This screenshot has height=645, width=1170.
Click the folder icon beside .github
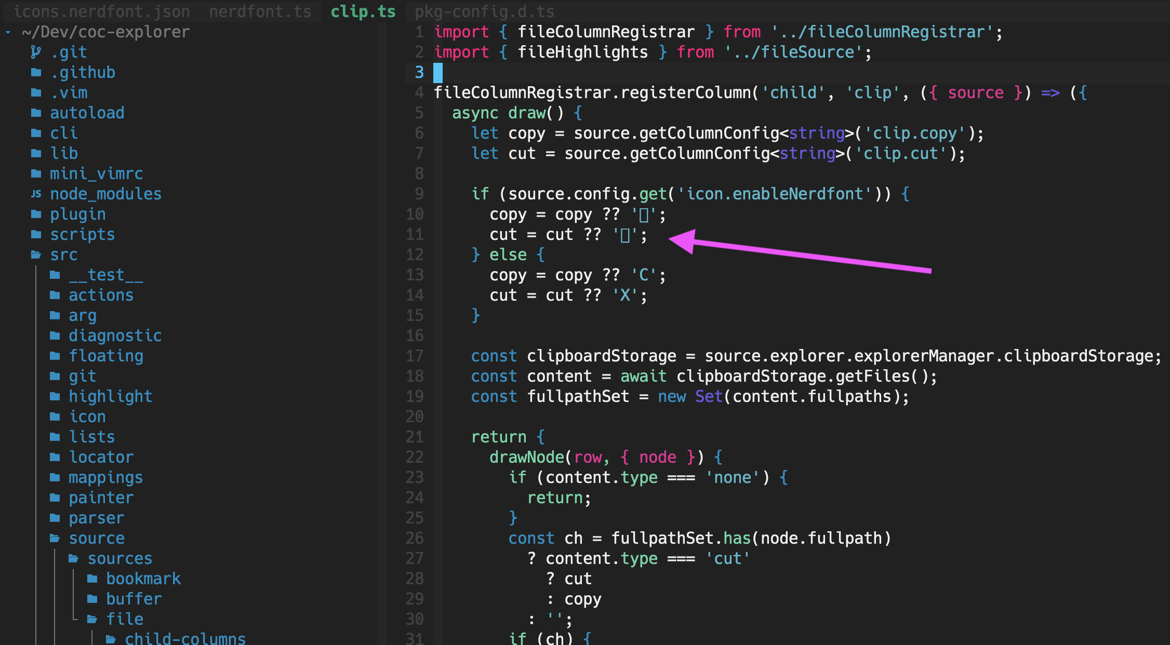[35, 72]
